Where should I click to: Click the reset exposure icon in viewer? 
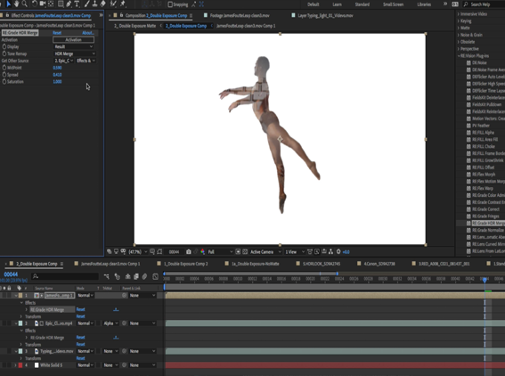(338, 251)
